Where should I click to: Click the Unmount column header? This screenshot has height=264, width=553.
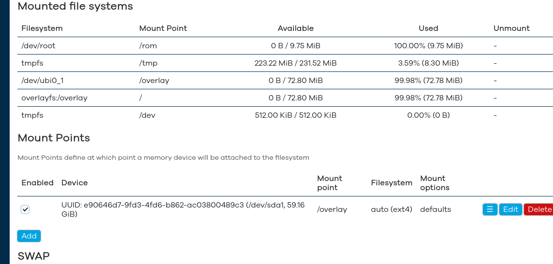click(x=511, y=28)
